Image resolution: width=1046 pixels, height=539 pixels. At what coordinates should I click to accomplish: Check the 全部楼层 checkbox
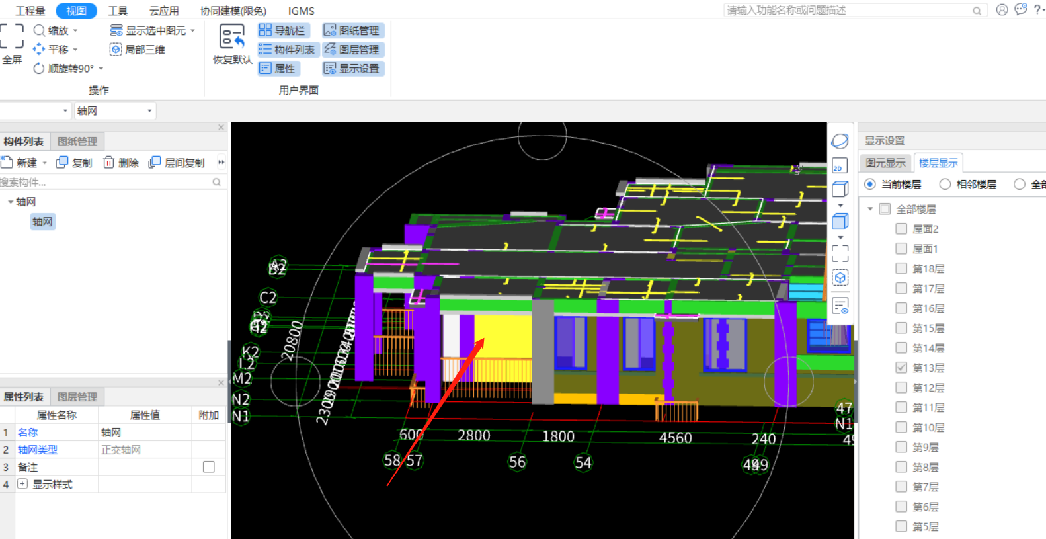click(885, 209)
